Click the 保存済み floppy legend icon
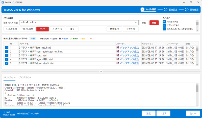 coord(60,38)
